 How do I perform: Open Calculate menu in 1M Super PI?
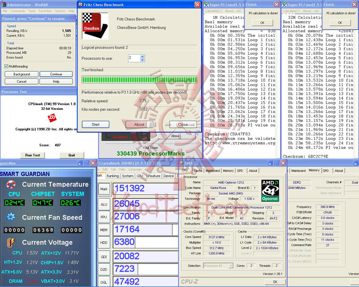click(x=213, y=11)
